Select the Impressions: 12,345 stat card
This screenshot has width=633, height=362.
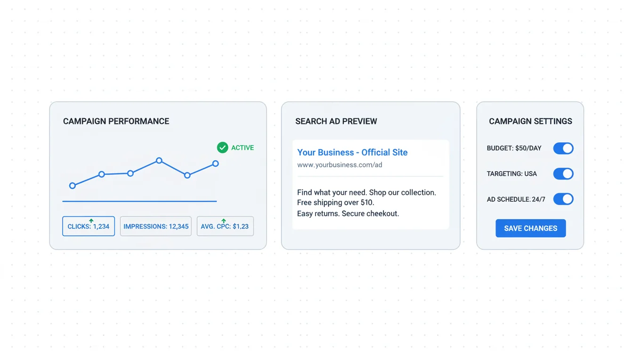pos(156,227)
